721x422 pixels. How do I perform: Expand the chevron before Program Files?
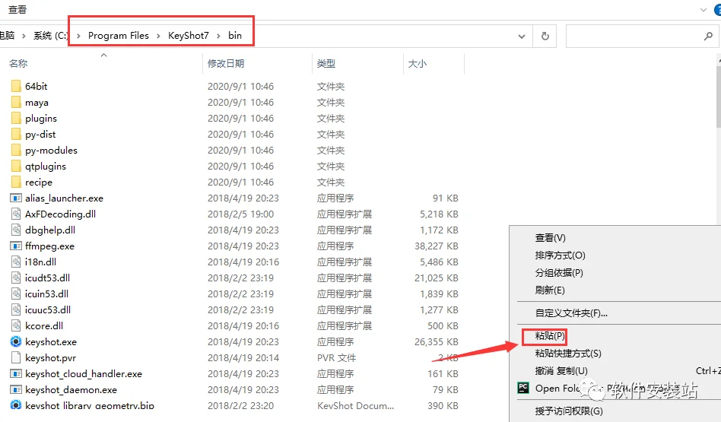pyautogui.click(x=78, y=36)
